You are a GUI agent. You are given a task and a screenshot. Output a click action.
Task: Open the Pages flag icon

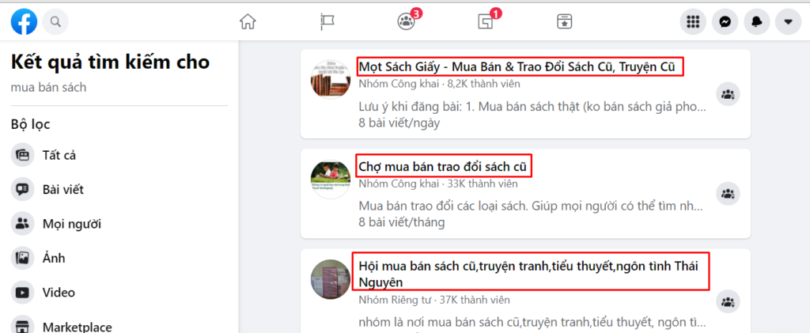point(327,21)
